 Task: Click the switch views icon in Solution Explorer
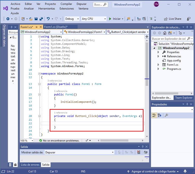pyautogui.click(x=170, y=33)
